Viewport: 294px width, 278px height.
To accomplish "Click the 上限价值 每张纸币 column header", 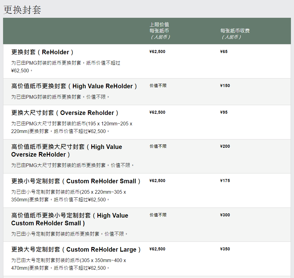I will [x=159, y=31].
